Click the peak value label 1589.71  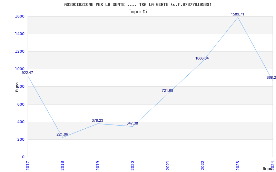237,14
